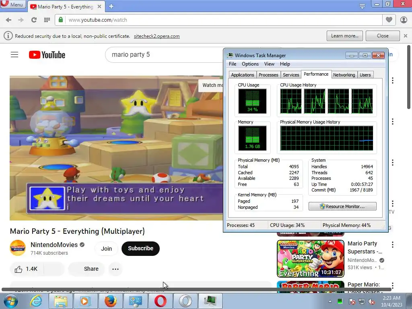
Task: Click the page vertical scrollbar
Action: click(409, 77)
